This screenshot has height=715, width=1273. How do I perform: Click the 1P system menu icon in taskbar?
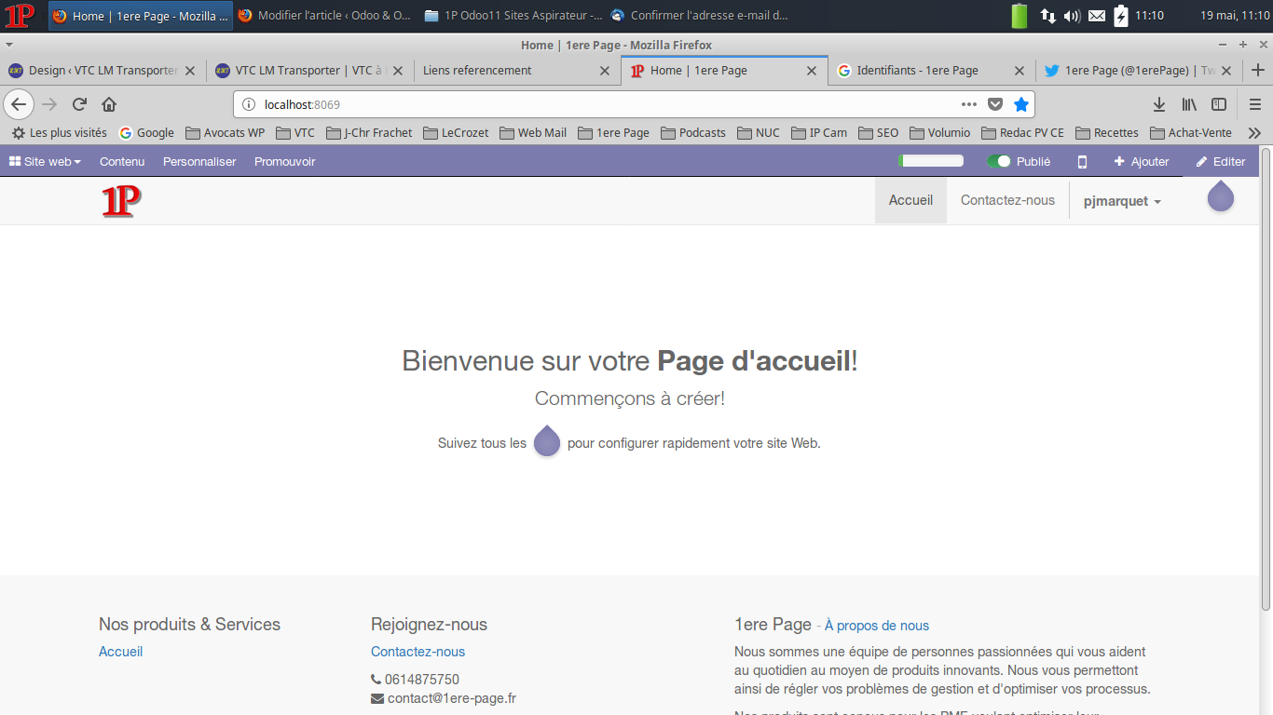[20, 15]
